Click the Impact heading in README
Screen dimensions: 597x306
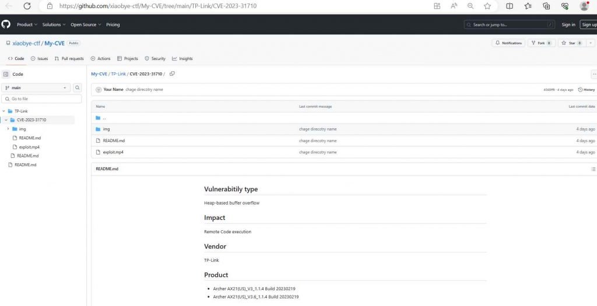coord(215,218)
